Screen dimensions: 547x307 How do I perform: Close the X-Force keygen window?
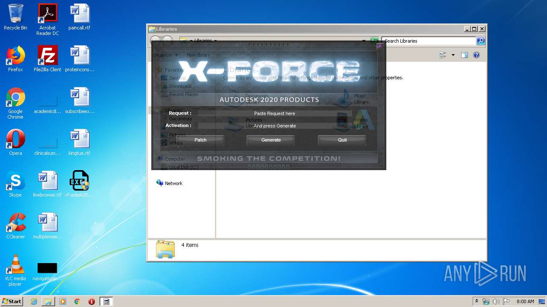[x=379, y=46]
